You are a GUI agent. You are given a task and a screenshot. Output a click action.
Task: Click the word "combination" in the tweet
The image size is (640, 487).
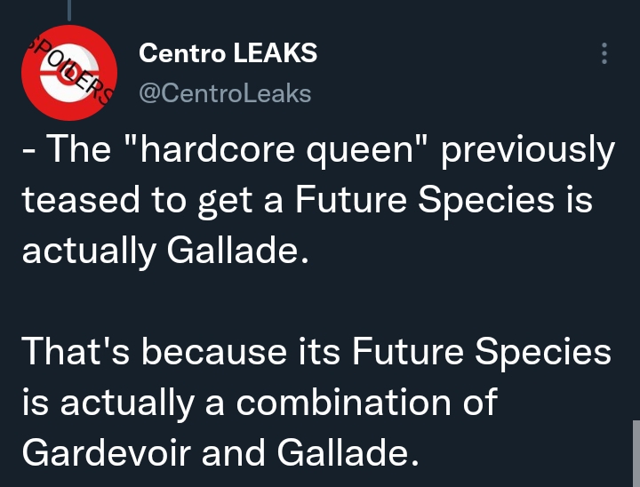pos(343,403)
